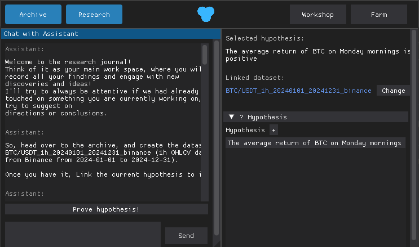
Task: Send the chat message
Action: click(x=186, y=236)
